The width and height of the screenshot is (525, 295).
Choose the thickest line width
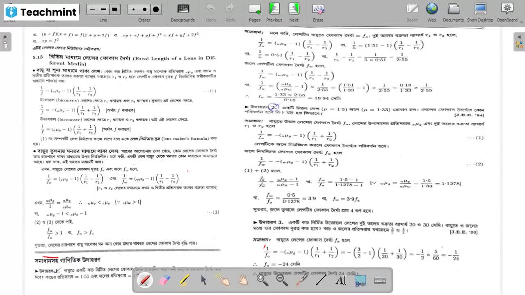[114, 9]
